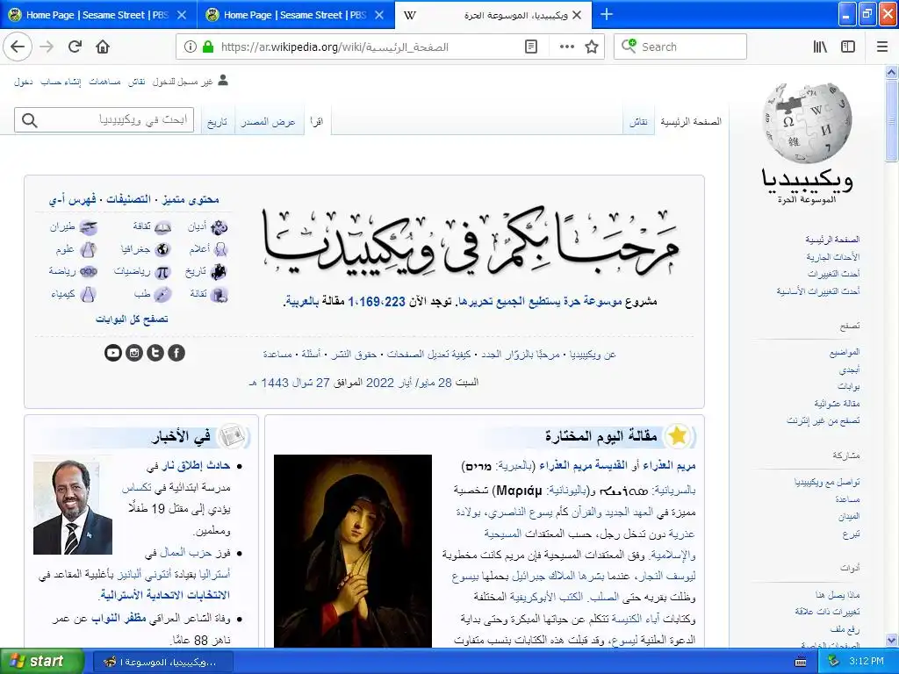Image resolution: width=899 pixels, height=674 pixels.
Task: Switch to the first Sesame Street tab
Action: [x=98, y=15]
